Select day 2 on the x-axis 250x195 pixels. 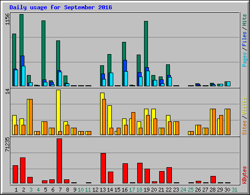(23, 190)
